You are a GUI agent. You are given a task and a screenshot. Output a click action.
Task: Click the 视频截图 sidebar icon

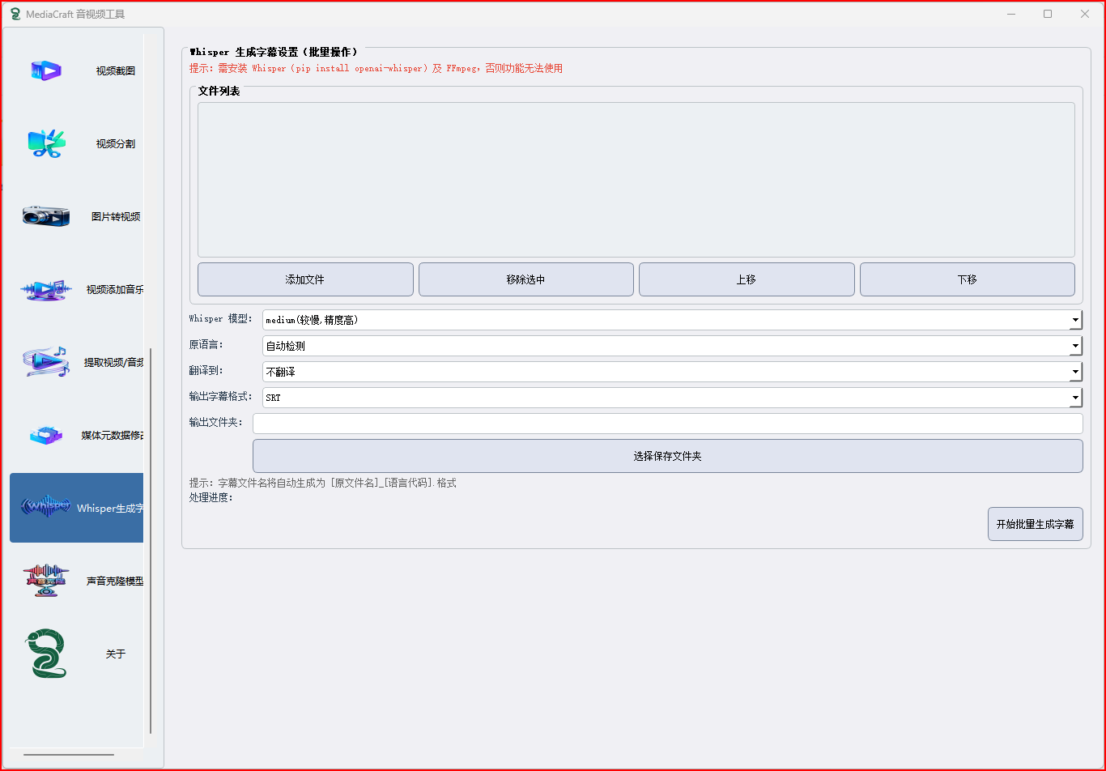click(46, 71)
